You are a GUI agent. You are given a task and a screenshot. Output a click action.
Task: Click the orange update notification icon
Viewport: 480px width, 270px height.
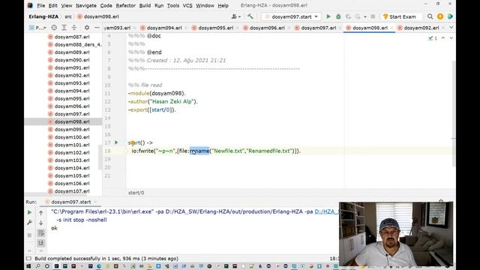pos(440,16)
